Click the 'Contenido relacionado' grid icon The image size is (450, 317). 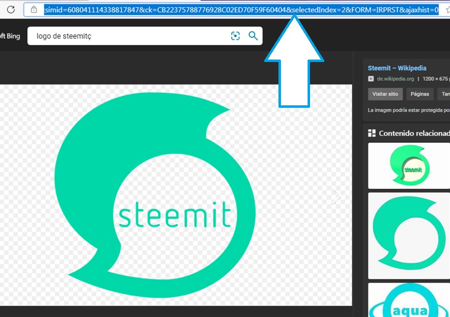[x=372, y=133]
